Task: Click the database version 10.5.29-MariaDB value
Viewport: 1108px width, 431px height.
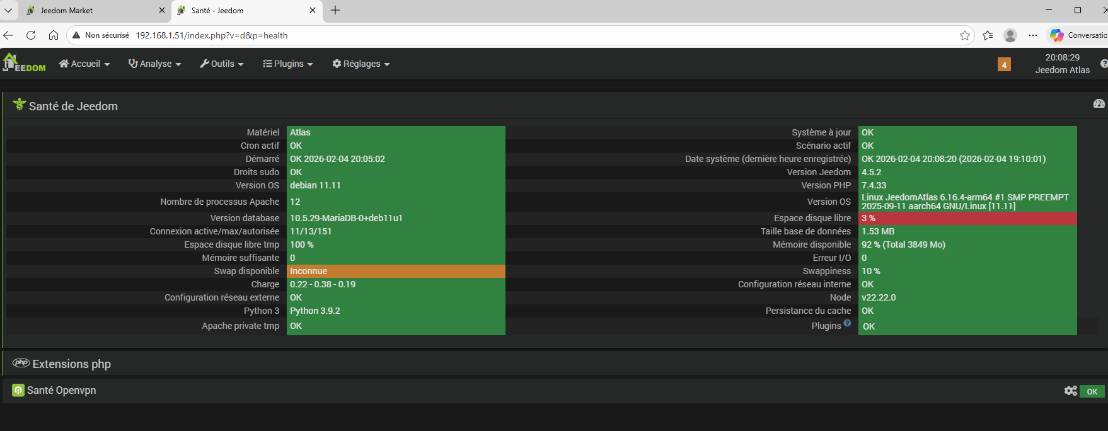Action: click(x=396, y=218)
